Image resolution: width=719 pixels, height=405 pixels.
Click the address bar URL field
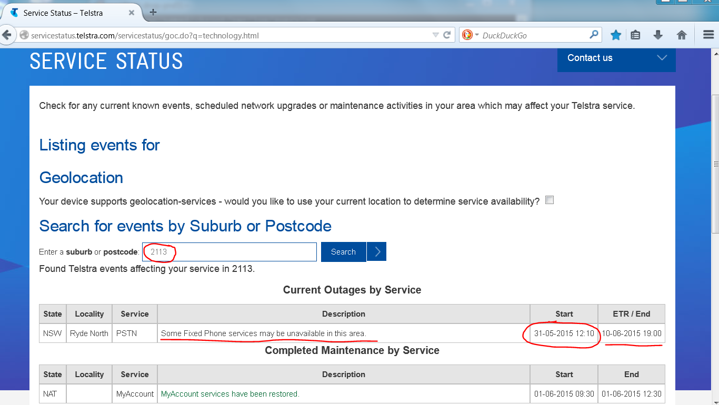(x=229, y=36)
